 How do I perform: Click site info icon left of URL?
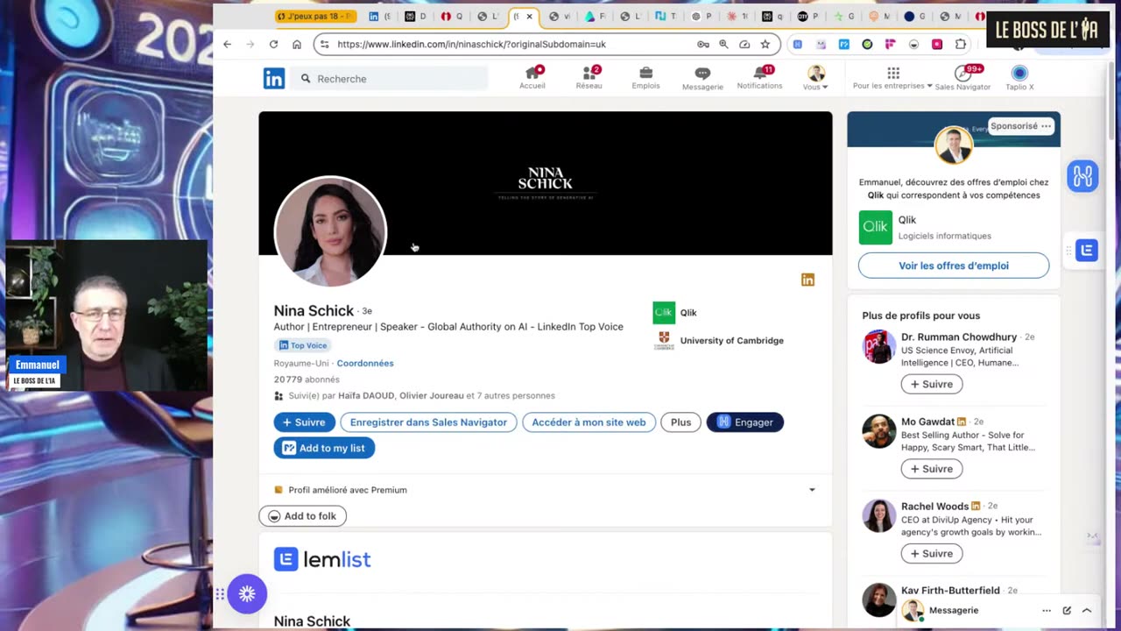[324, 44]
